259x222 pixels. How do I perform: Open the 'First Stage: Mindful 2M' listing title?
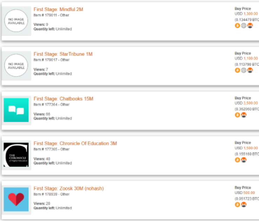click(x=58, y=9)
